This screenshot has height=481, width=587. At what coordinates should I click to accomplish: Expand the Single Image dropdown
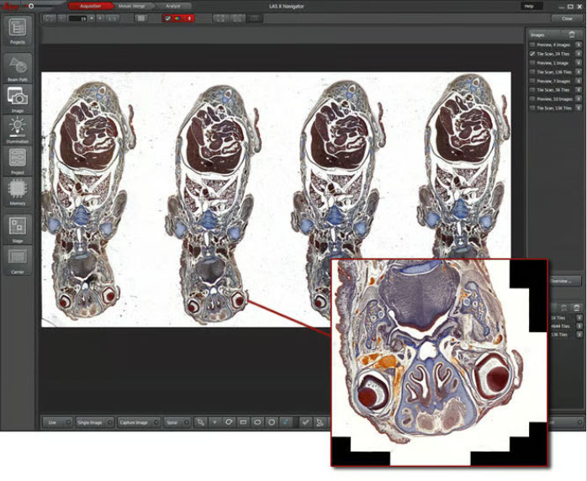point(93,422)
